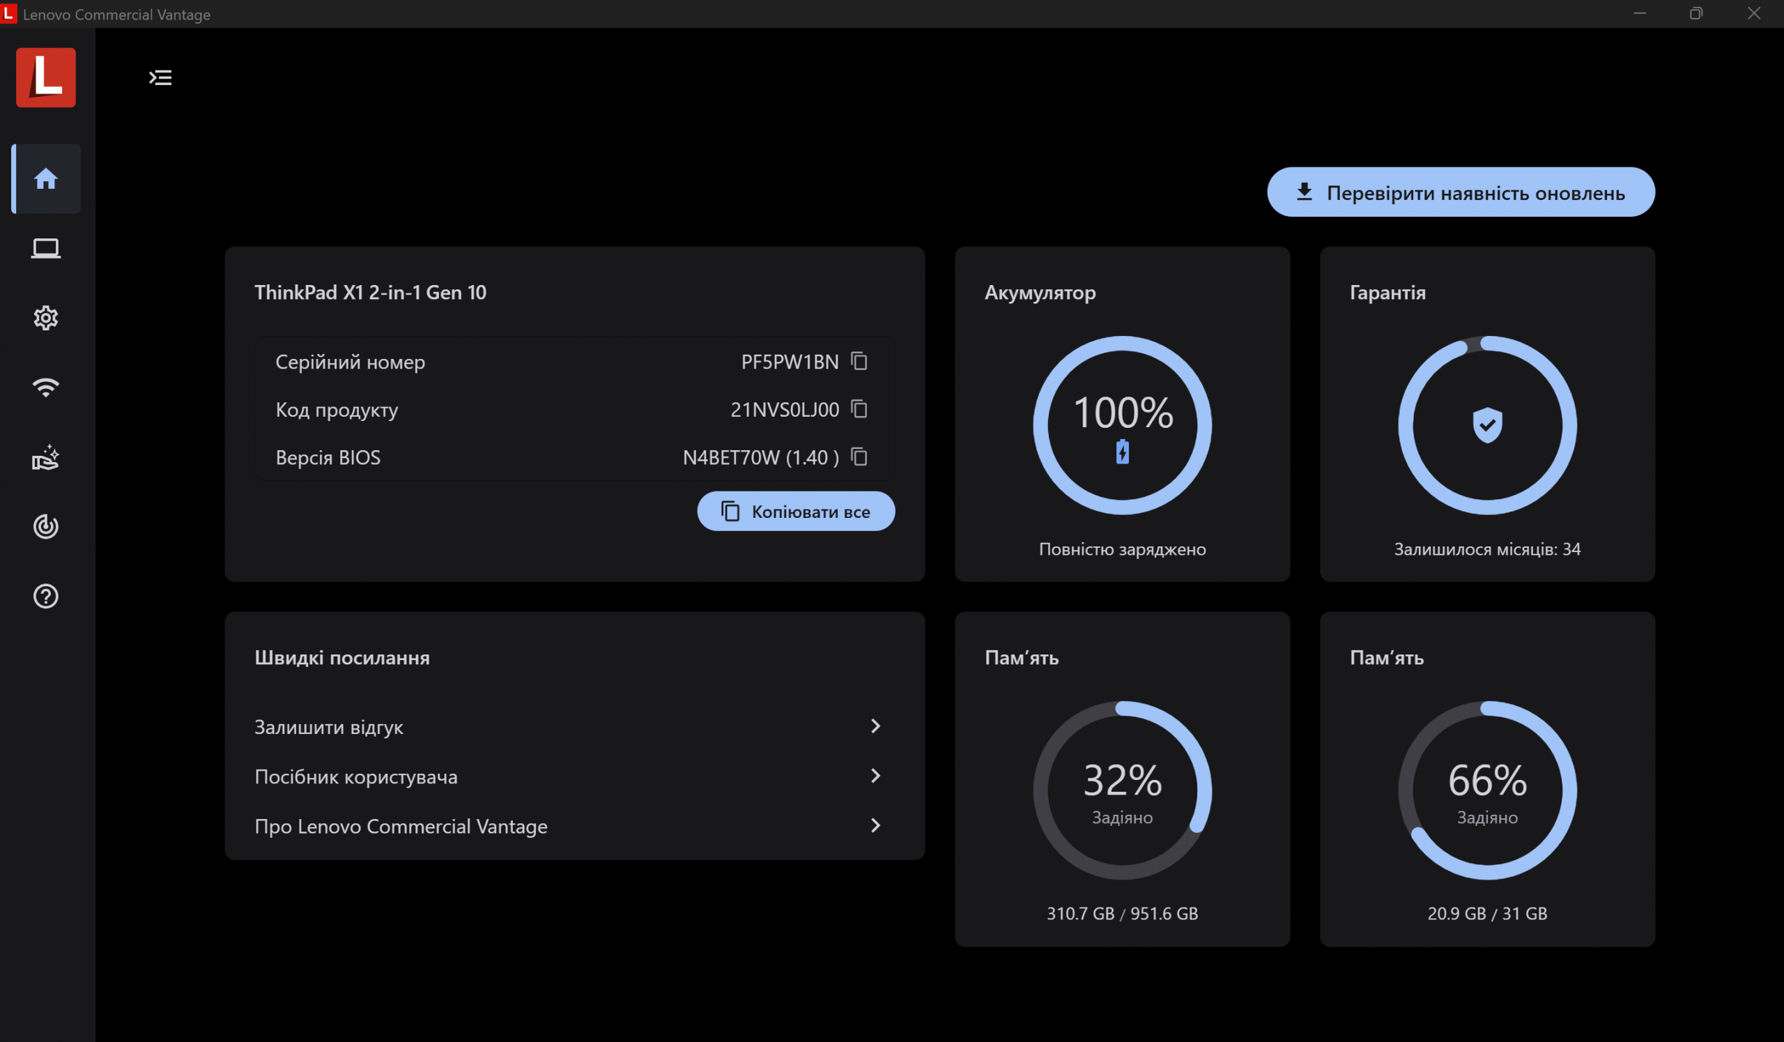The image size is (1784, 1042).
Task: Open the circular power gauge sidebar icon
Action: pyautogui.click(x=46, y=527)
